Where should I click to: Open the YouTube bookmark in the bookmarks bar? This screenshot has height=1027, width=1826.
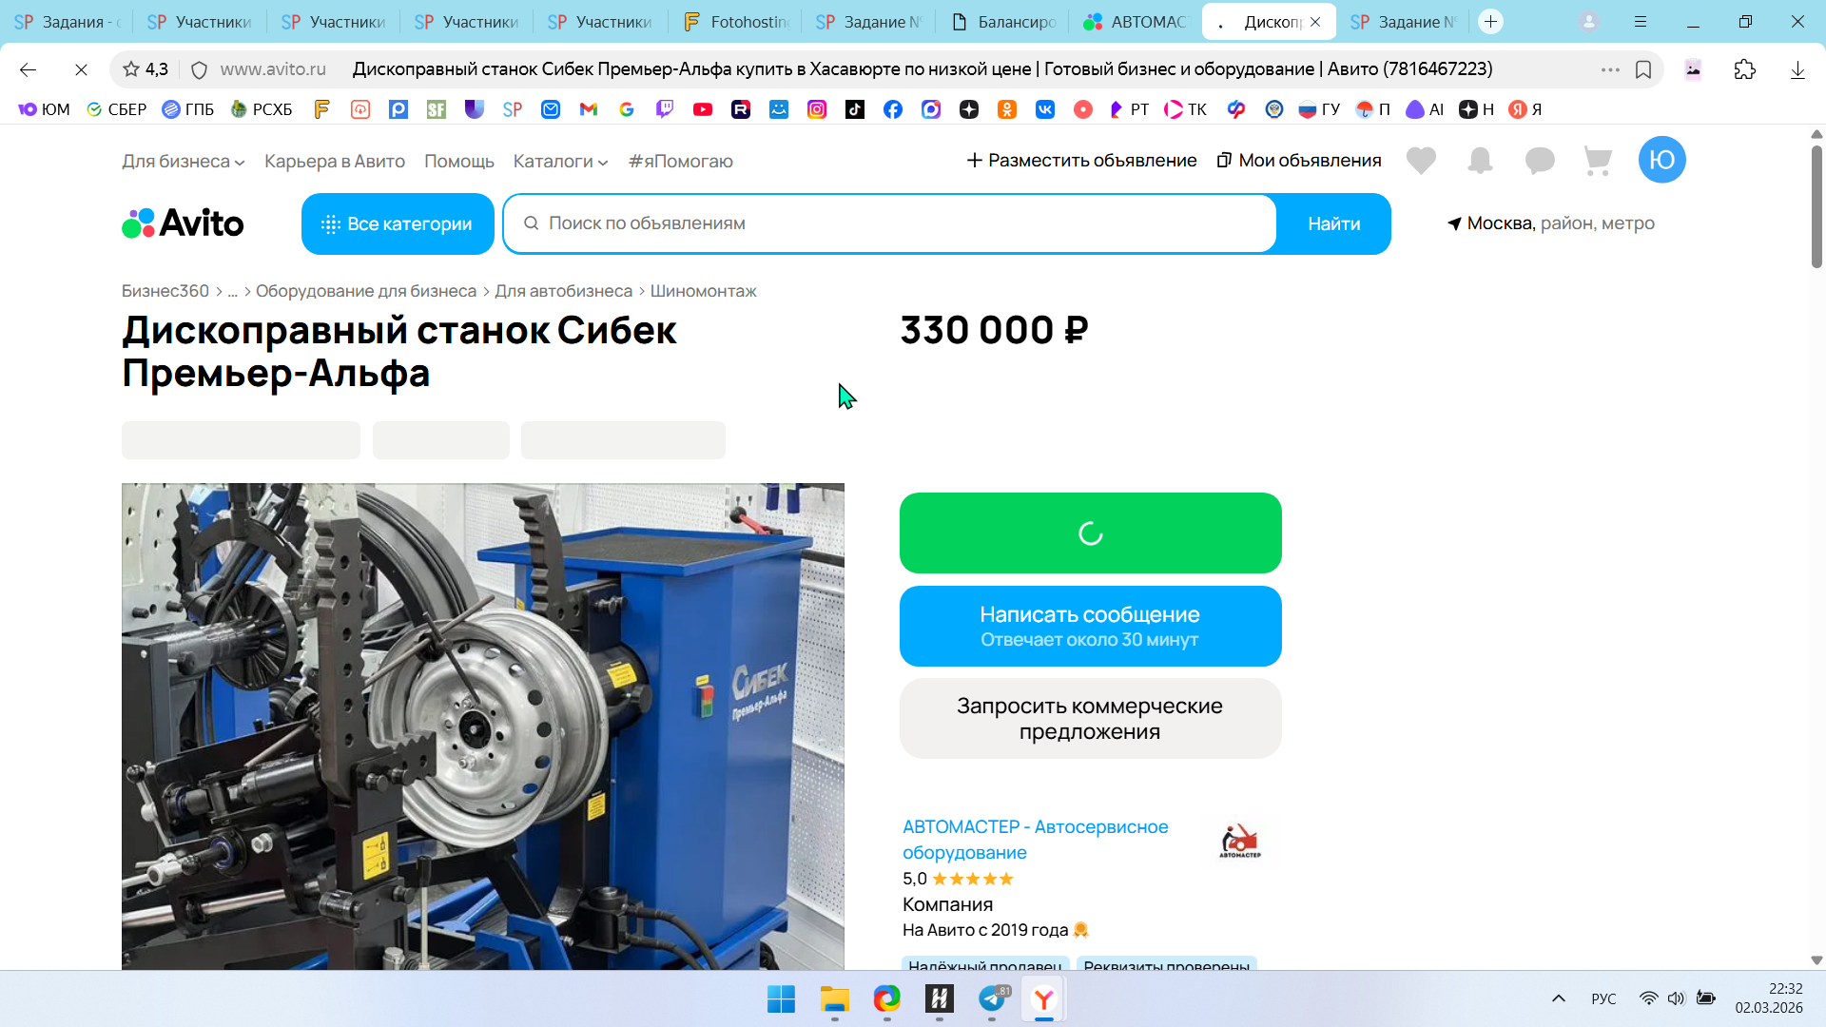coord(703,109)
